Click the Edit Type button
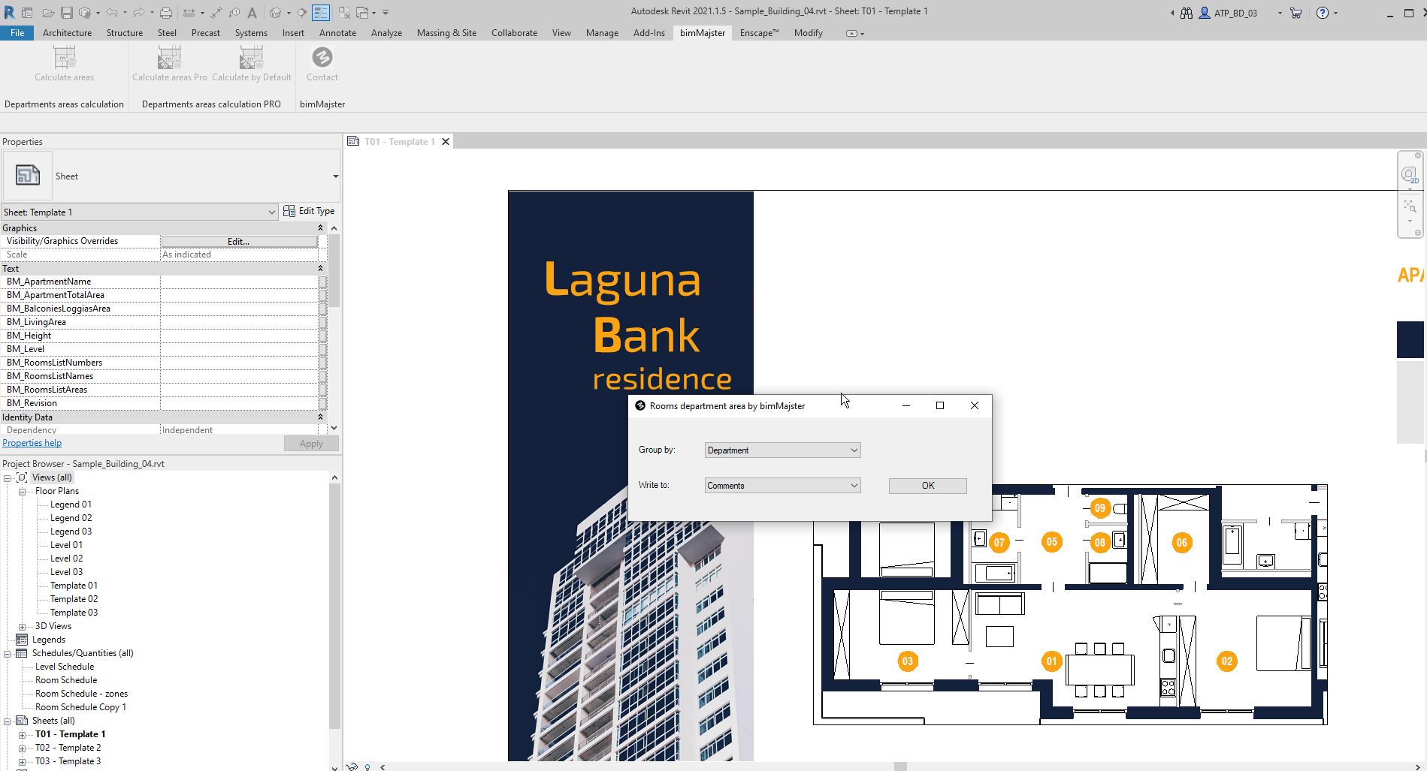This screenshot has width=1427, height=771. [309, 212]
